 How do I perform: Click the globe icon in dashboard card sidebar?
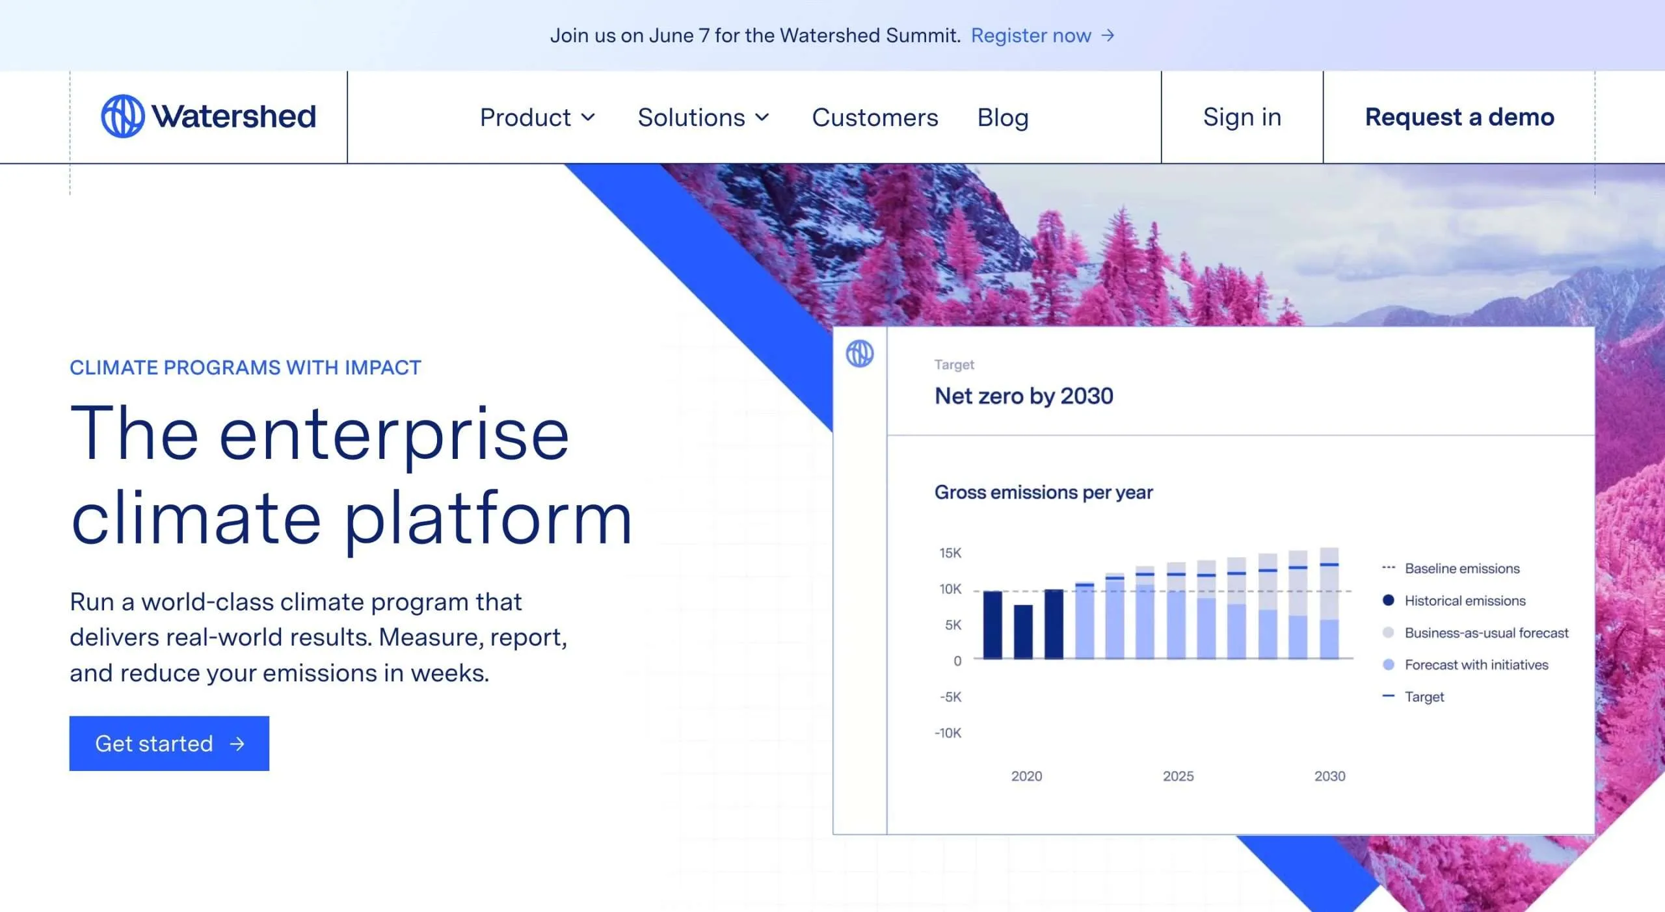click(859, 354)
